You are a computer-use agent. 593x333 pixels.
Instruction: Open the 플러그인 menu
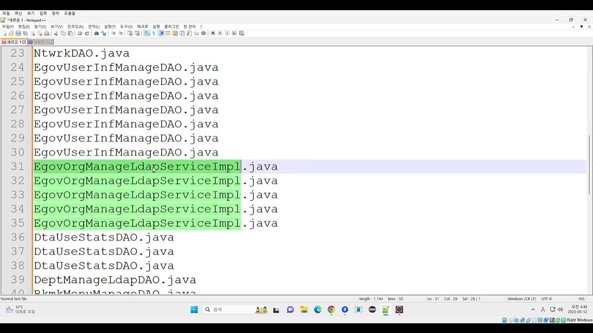pyautogui.click(x=171, y=27)
